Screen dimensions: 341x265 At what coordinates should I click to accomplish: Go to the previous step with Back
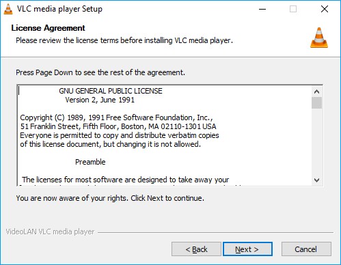[x=196, y=249]
